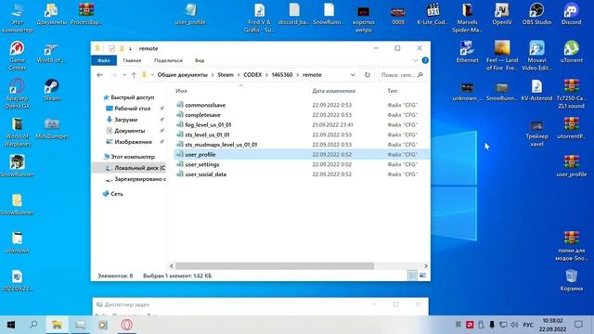Open File Explorer on the taskbar
Viewport: 594px width, 334px height.
57,325
